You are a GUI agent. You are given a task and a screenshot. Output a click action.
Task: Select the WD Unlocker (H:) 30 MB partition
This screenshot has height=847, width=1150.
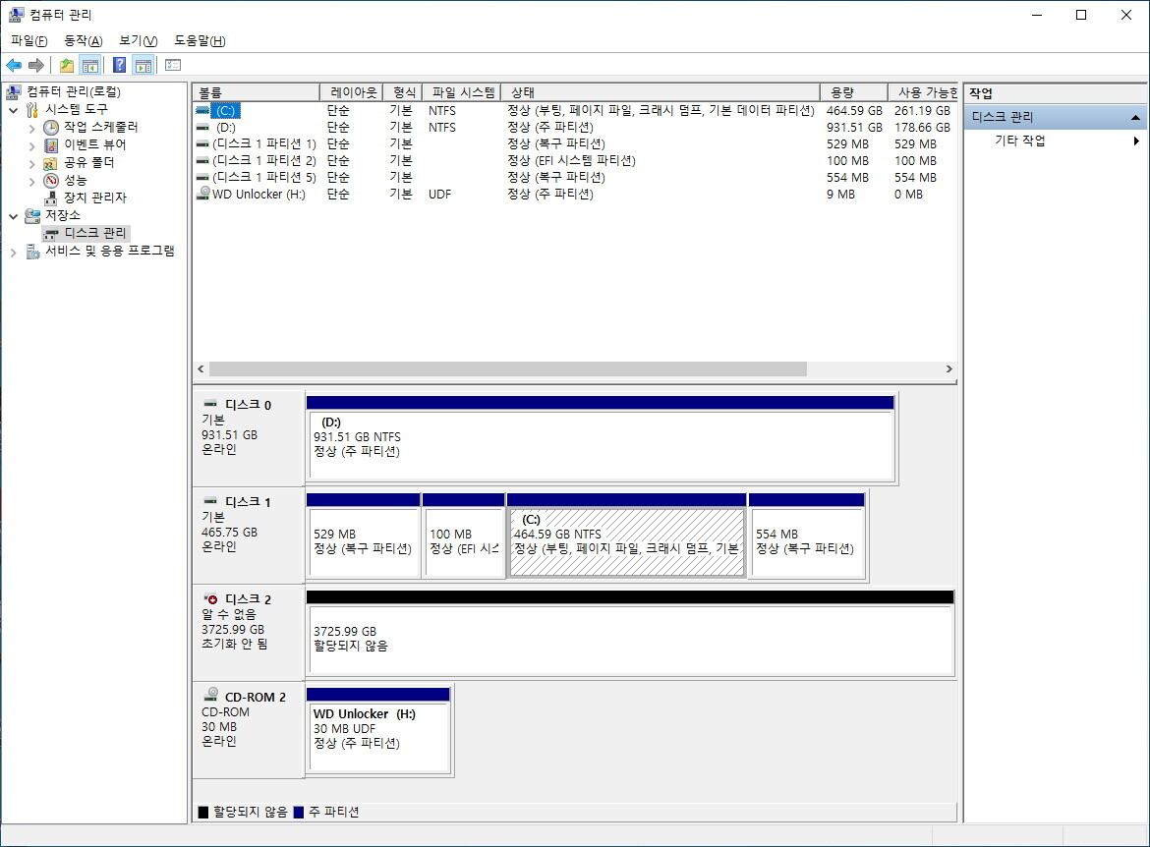click(x=377, y=730)
